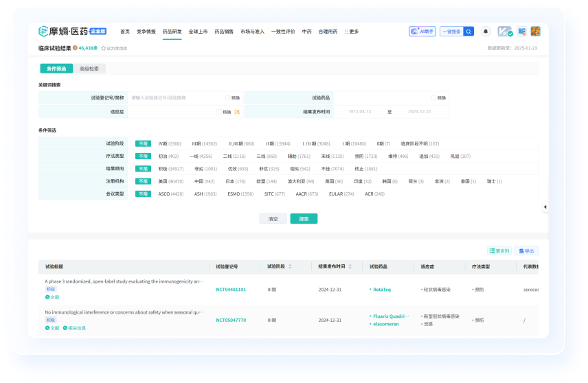Select 不限 for 会议类型
The height and width of the screenshot is (383, 588).
144,194
